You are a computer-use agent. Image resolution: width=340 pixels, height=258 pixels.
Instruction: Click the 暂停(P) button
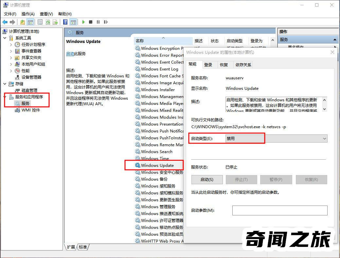pyautogui.click(x=276, y=180)
